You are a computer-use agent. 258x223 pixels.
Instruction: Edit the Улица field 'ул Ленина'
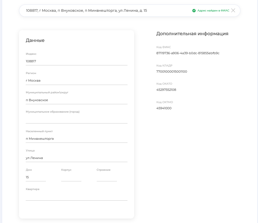point(76,158)
